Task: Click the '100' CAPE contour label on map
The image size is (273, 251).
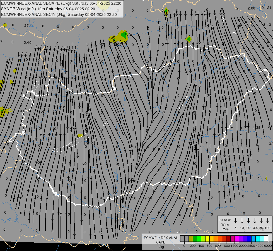Action: (x=112, y=38)
